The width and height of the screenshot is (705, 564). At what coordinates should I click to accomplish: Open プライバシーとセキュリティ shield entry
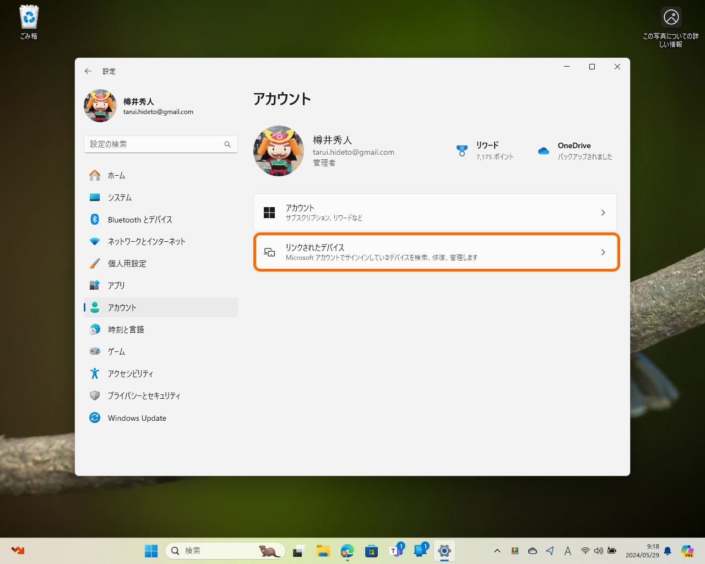pos(161,395)
